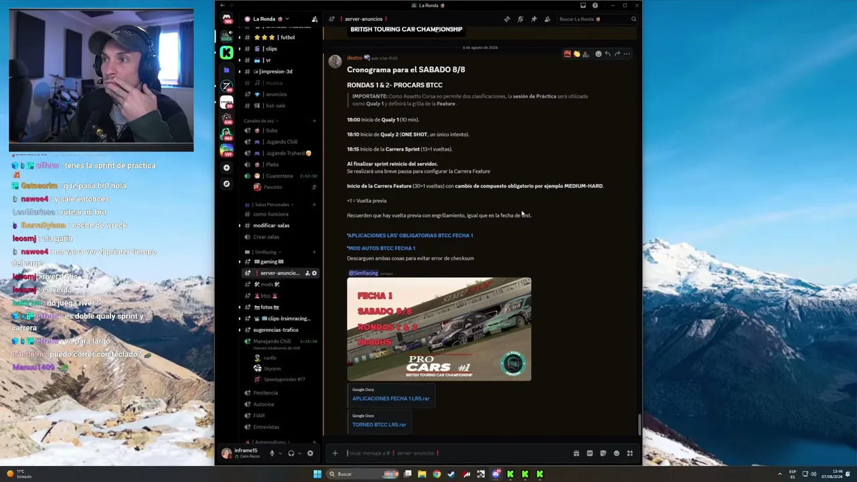Screen dimensions: 857x482
Task: Open the modificar-salas channel
Action: click(x=280, y=226)
